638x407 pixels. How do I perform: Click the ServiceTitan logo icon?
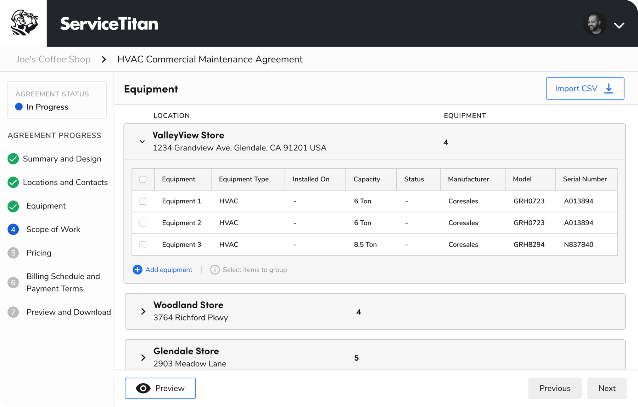tap(24, 23)
